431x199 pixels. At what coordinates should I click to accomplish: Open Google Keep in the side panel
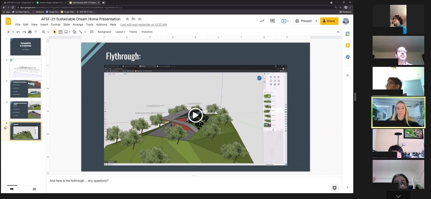tap(348, 45)
